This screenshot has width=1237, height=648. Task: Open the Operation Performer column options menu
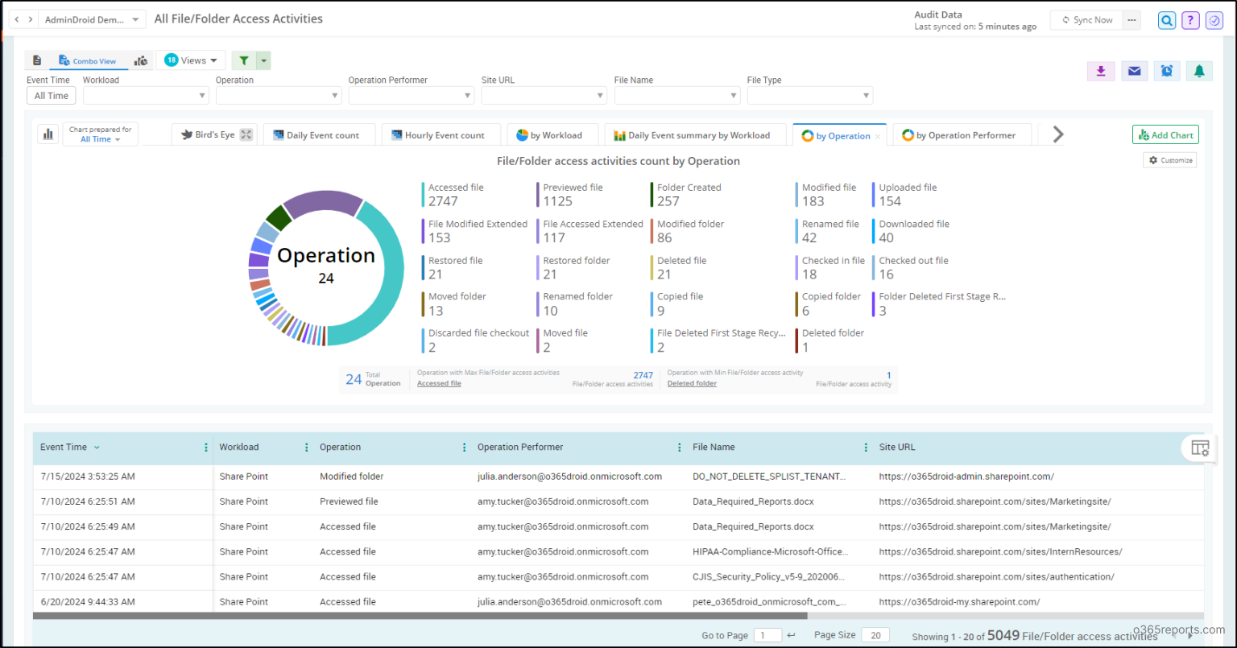tap(679, 448)
